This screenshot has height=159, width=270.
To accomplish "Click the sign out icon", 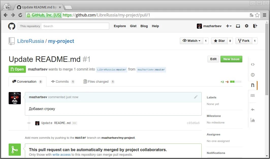I will pos(255,26).
